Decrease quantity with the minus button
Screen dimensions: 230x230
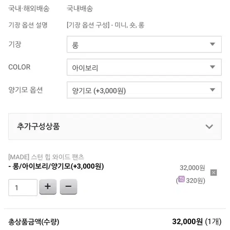(x=69, y=186)
